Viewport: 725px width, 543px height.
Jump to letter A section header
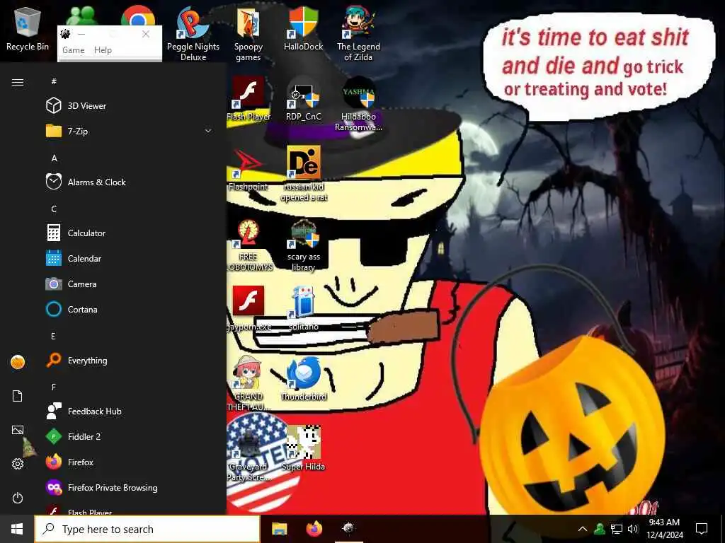pos(54,158)
